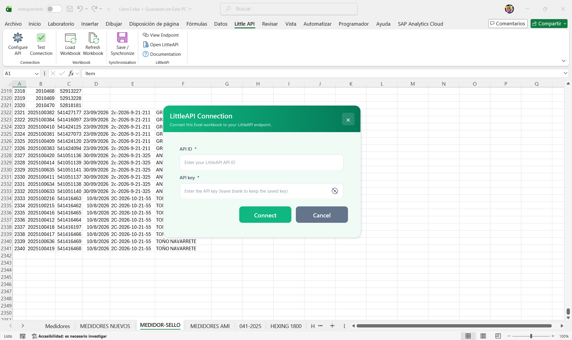Expand the Name Box dropdown
Screen dimensions: 572x340
pos(37,74)
